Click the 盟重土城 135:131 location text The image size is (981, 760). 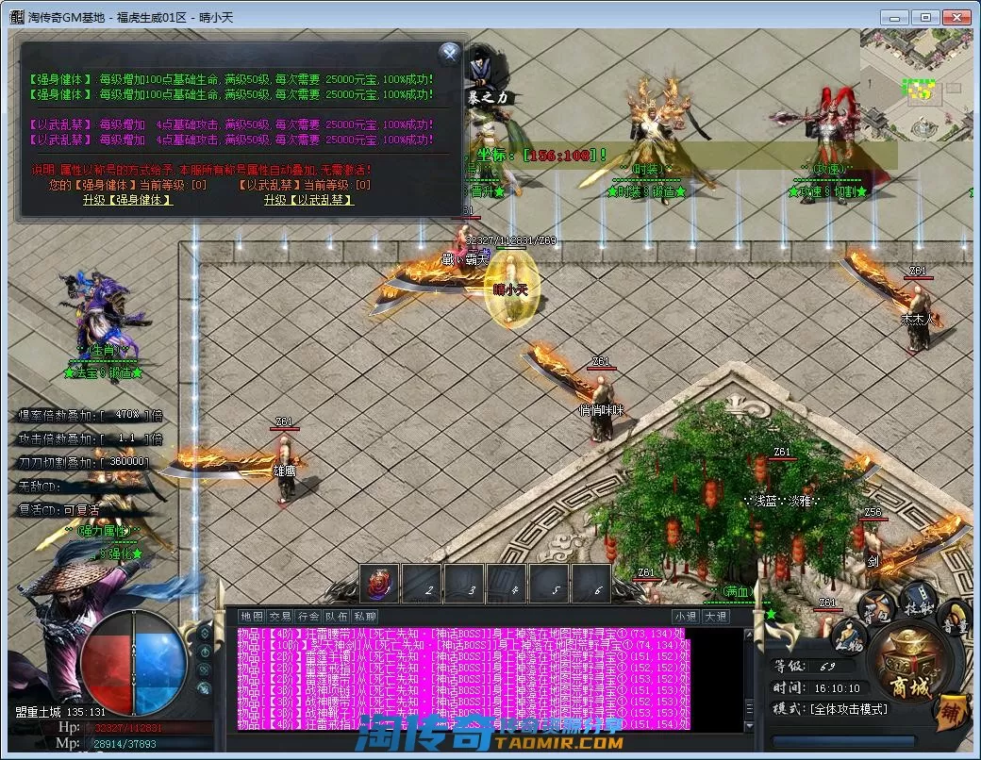[60, 712]
